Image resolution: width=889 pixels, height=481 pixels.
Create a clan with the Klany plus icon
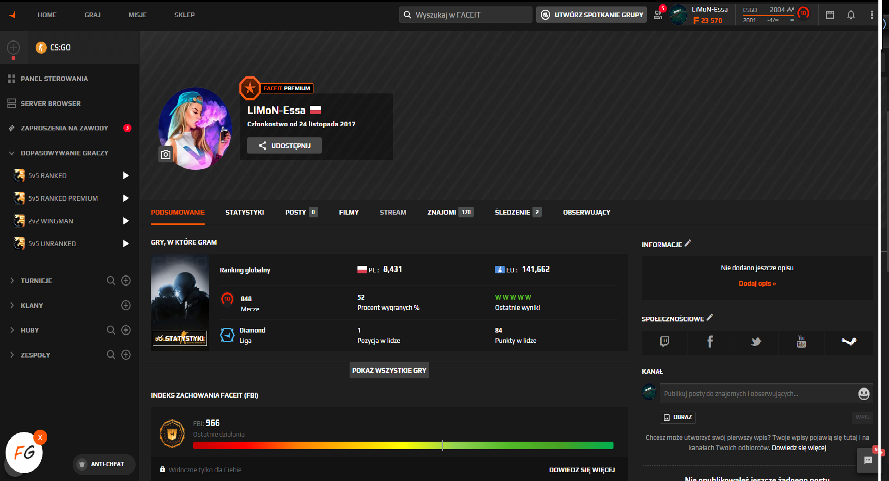pos(126,305)
